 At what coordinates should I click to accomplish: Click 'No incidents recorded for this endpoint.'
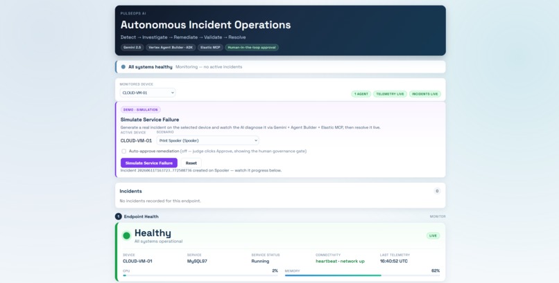coord(160,201)
